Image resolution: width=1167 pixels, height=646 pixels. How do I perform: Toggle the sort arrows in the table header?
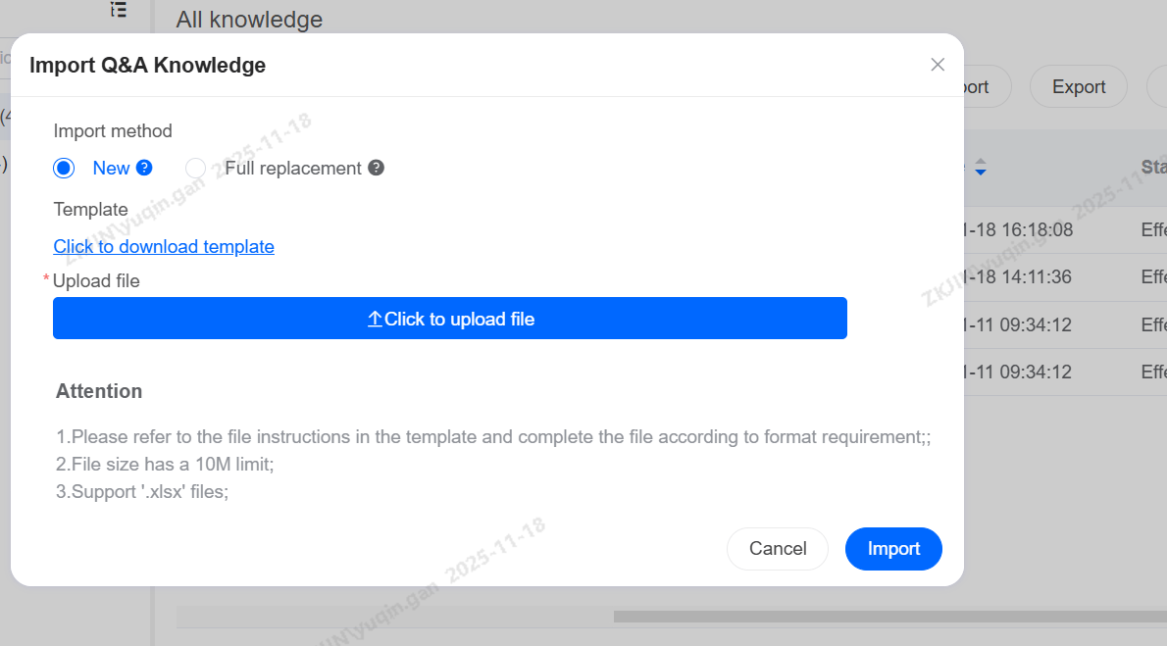pos(980,168)
